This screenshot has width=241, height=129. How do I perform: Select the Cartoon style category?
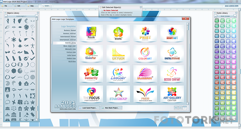click(x=71, y=52)
